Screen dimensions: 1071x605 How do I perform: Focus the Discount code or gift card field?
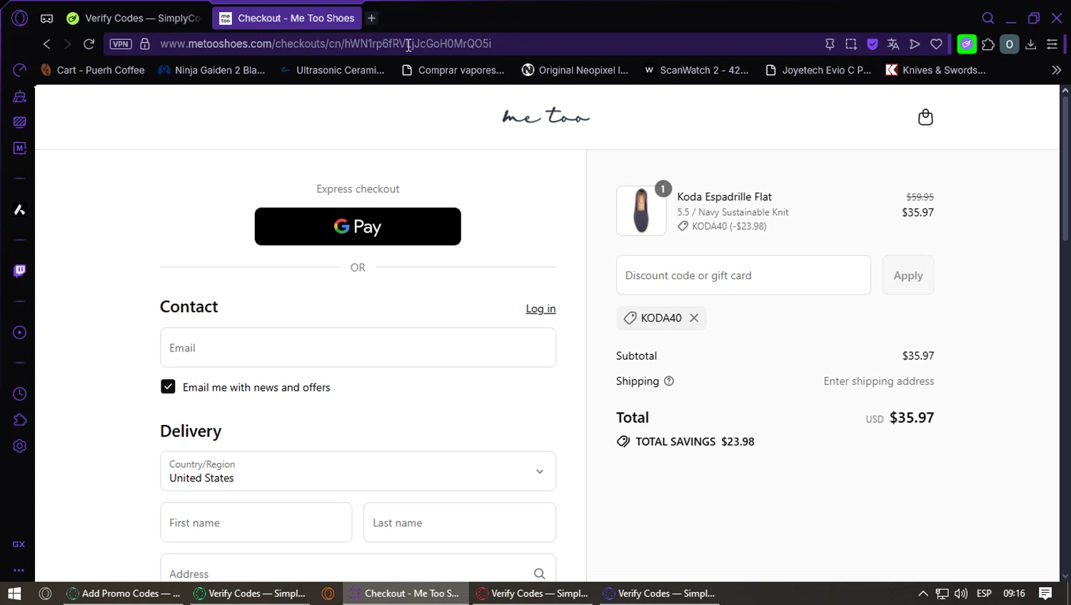[x=743, y=275]
